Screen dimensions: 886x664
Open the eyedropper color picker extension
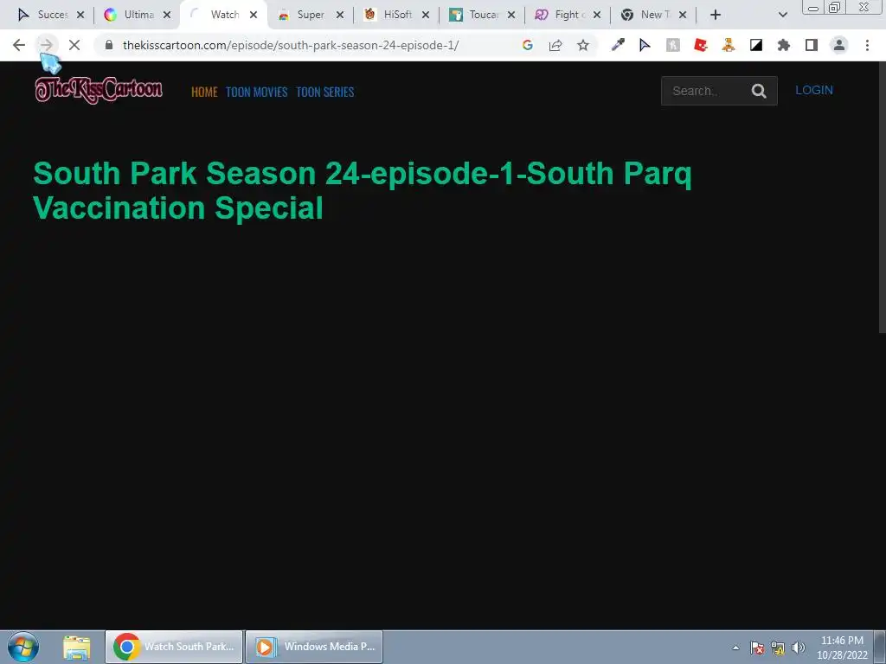point(618,45)
